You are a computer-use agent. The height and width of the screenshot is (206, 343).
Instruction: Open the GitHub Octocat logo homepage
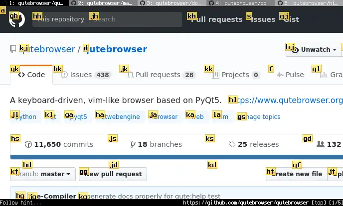point(17,19)
